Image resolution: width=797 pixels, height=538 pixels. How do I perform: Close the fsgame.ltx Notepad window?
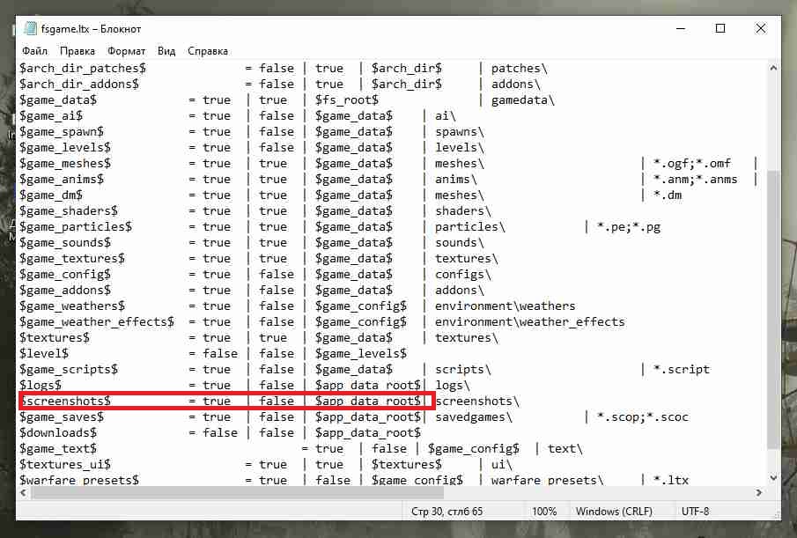760,28
